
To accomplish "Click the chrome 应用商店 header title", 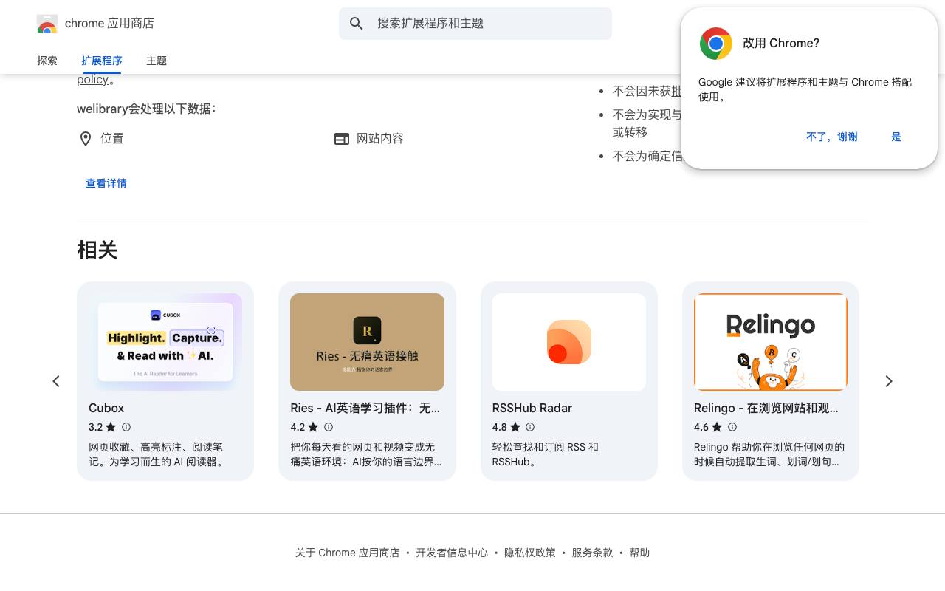I will 109,24.
